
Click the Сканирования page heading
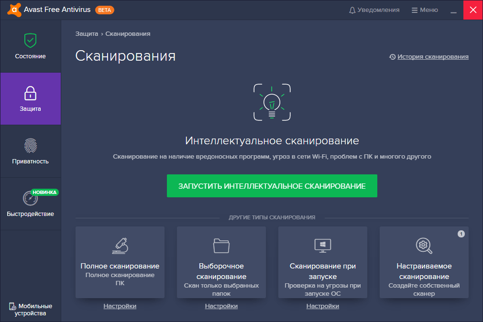[125, 56]
